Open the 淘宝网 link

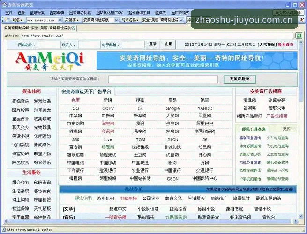(x=108, y=124)
